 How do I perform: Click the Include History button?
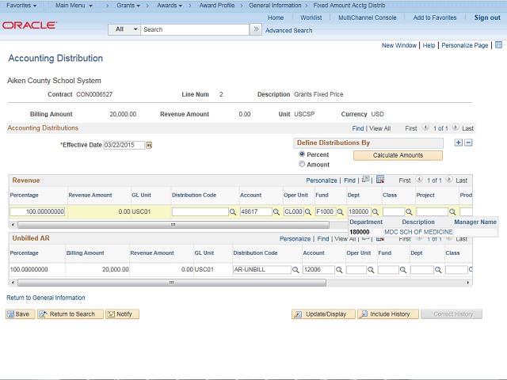click(x=388, y=314)
